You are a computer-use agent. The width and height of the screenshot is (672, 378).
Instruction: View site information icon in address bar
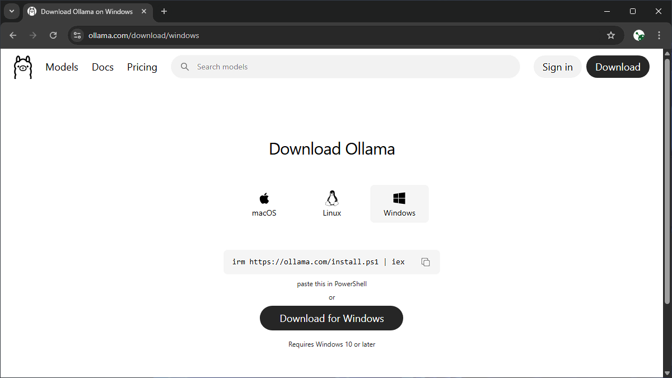(x=77, y=35)
